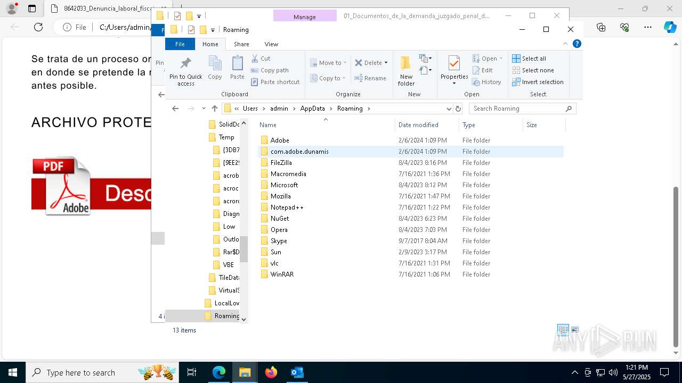Select Temp in navigation tree
The width and height of the screenshot is (682, 383).
(x=226, y=137)
